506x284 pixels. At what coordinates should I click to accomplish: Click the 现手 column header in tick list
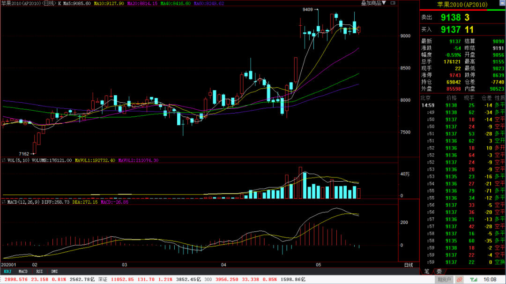tap(469, 98)
